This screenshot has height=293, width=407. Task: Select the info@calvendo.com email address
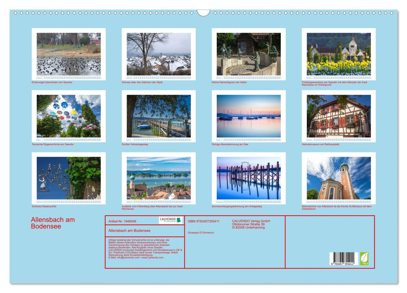click(x=128, y=258)
